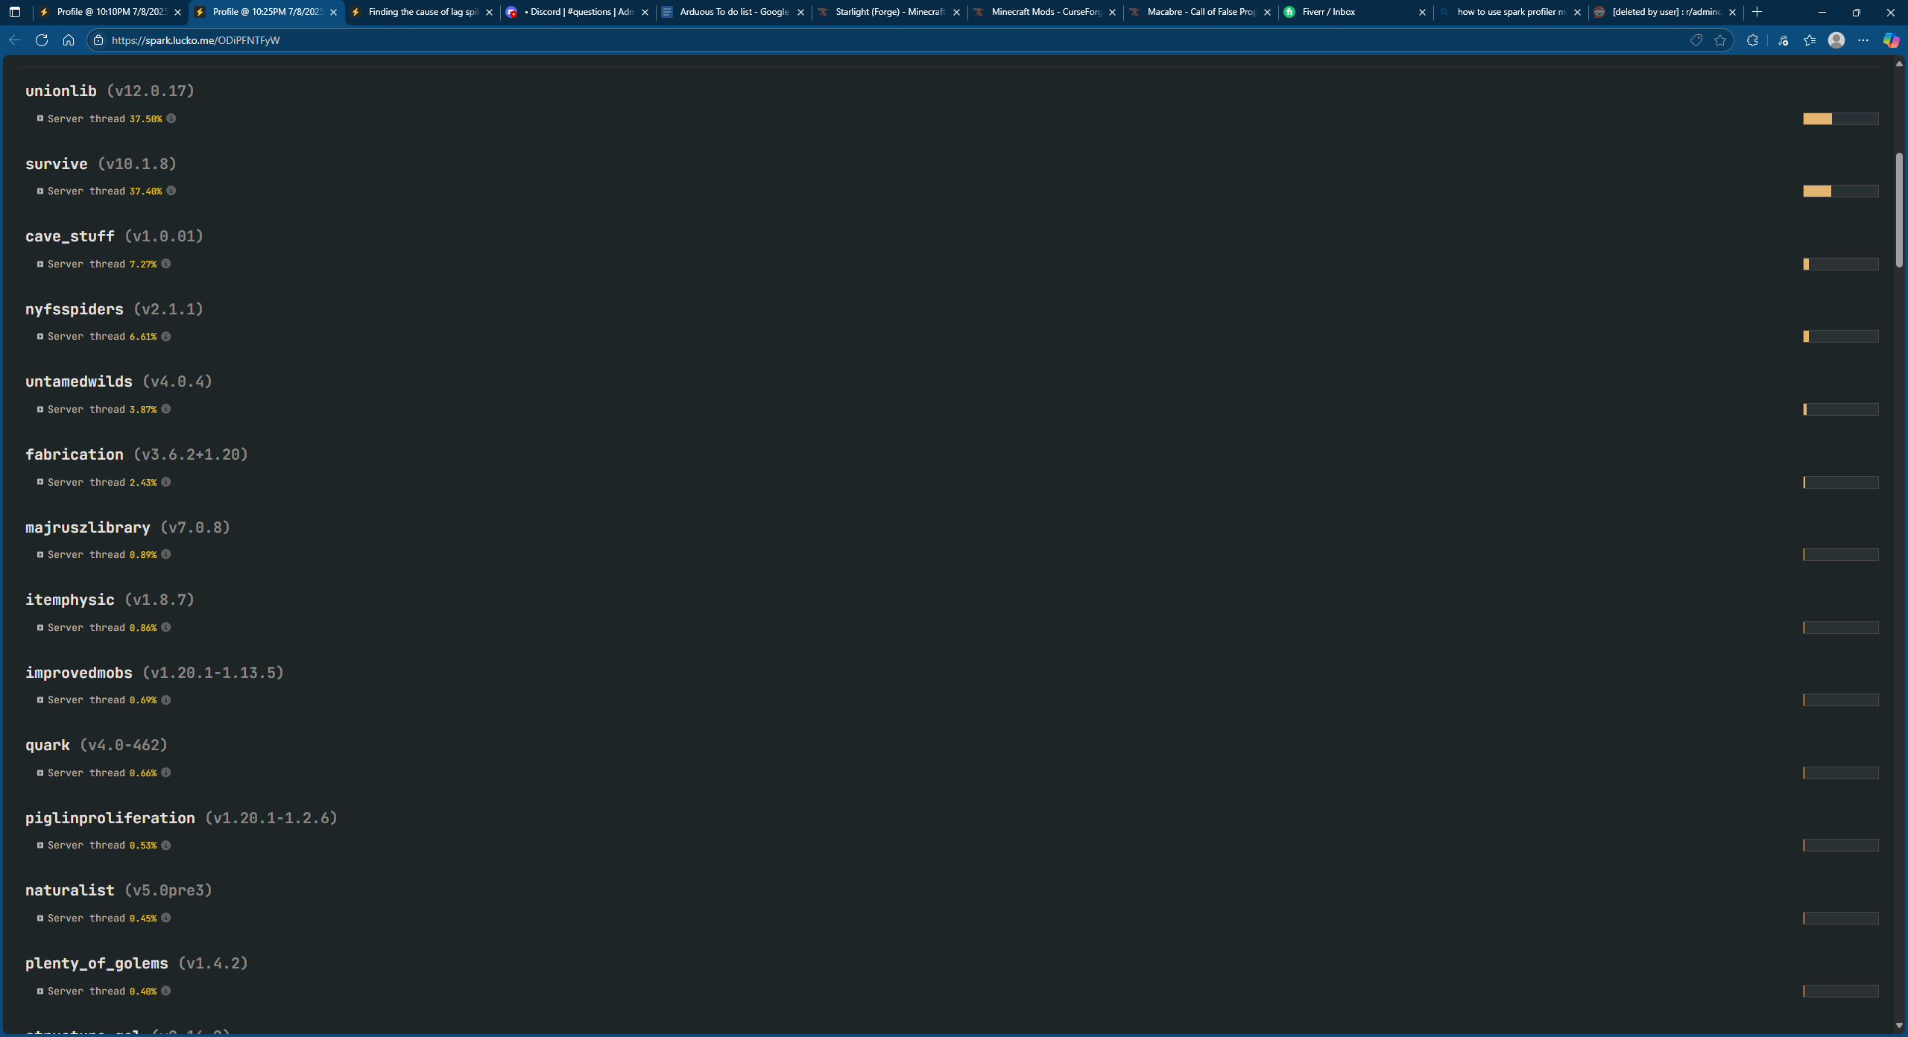Reload the page with the refresh icon
Viewport: 1908px width, 1037px height.
click(x=42, y=40)
